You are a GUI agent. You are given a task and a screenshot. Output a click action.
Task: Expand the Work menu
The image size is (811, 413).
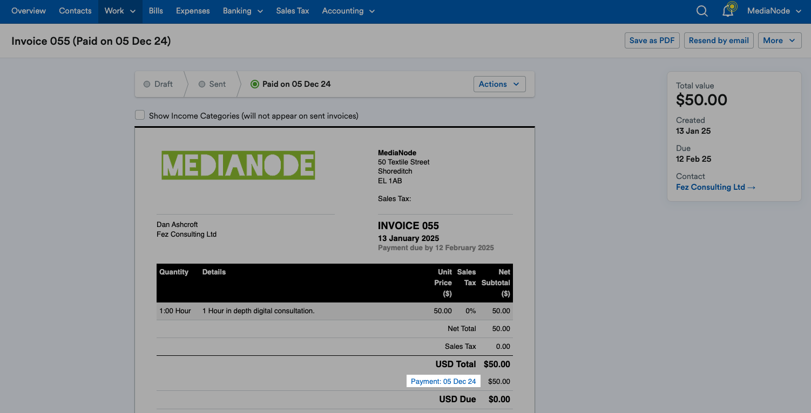(120, 11)
